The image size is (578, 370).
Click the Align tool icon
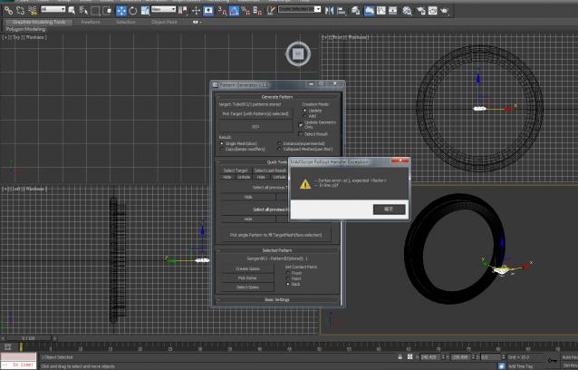[342, 11]
